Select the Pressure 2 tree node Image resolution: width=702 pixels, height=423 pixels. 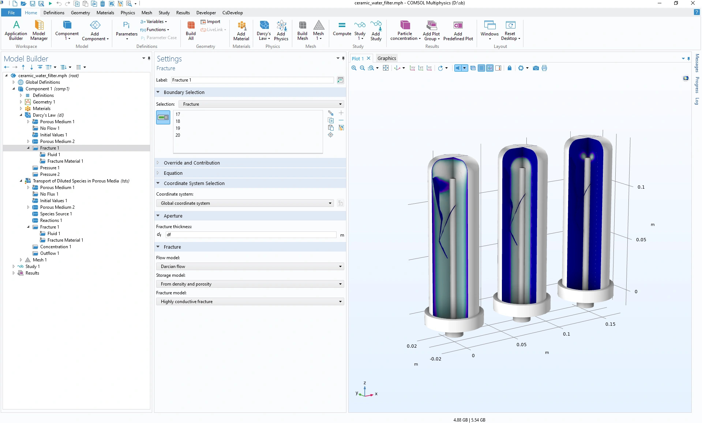tap(50, 174)
